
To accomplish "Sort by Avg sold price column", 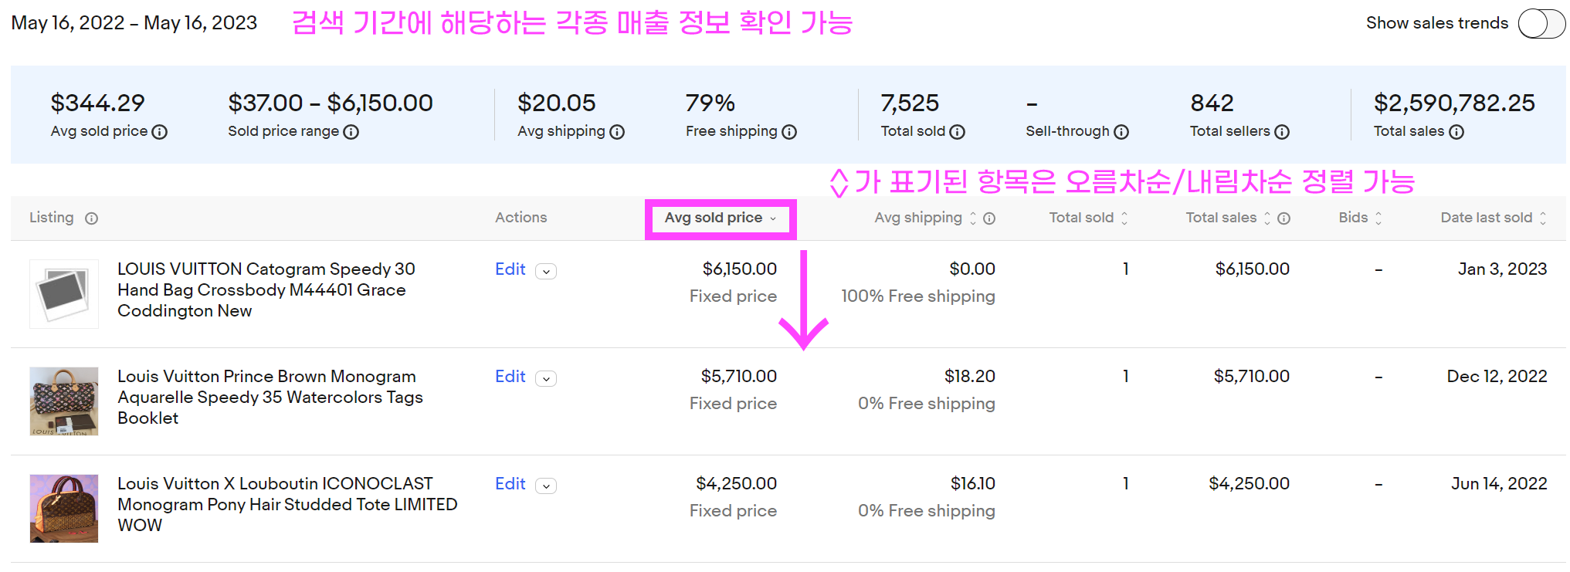I will pyautogui.click(x=720, y=218).
